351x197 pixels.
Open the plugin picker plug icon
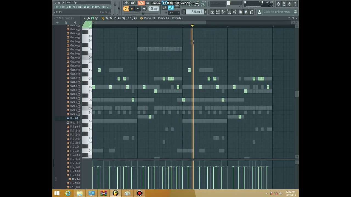point(246,12)
